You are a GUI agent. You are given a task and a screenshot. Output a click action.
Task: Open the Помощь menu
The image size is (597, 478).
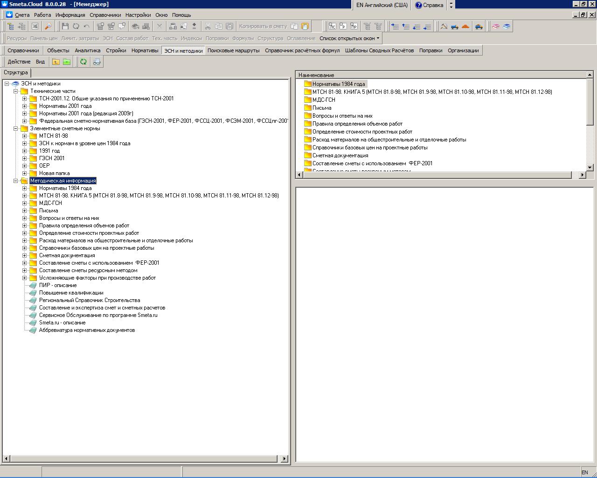[181, 15]
